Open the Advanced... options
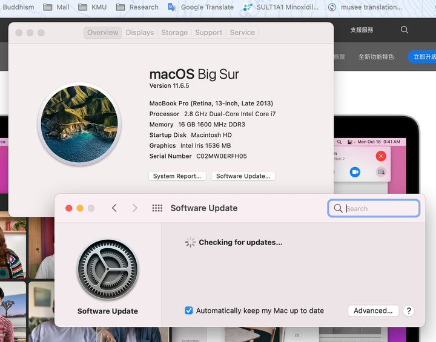Image resolution: width=436 pixels, height=342 pixels. coord(373,311)
